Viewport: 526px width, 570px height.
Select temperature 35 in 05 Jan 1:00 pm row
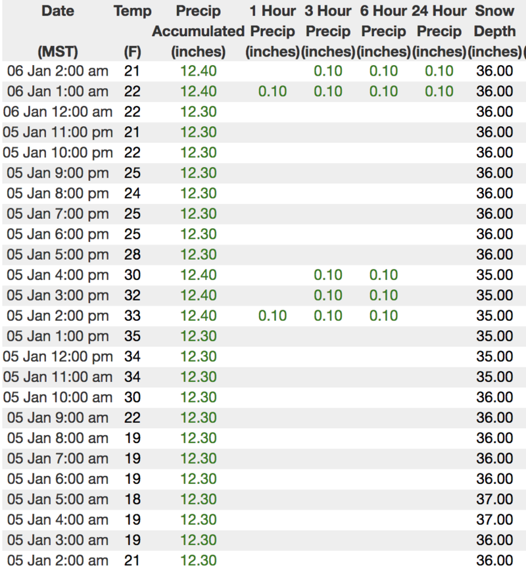tap(132, 336)
